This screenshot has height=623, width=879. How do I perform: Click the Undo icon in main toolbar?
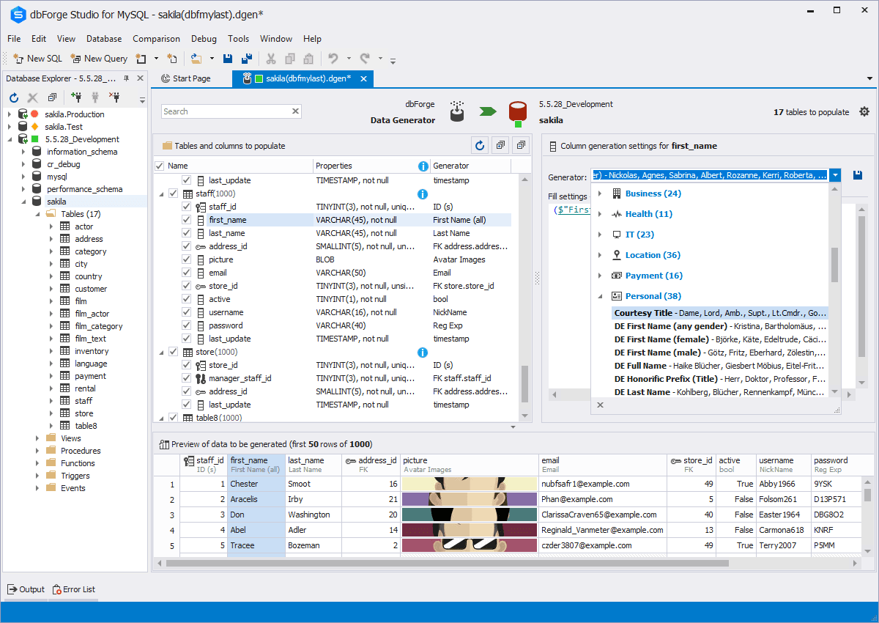(x=333, y=59)
